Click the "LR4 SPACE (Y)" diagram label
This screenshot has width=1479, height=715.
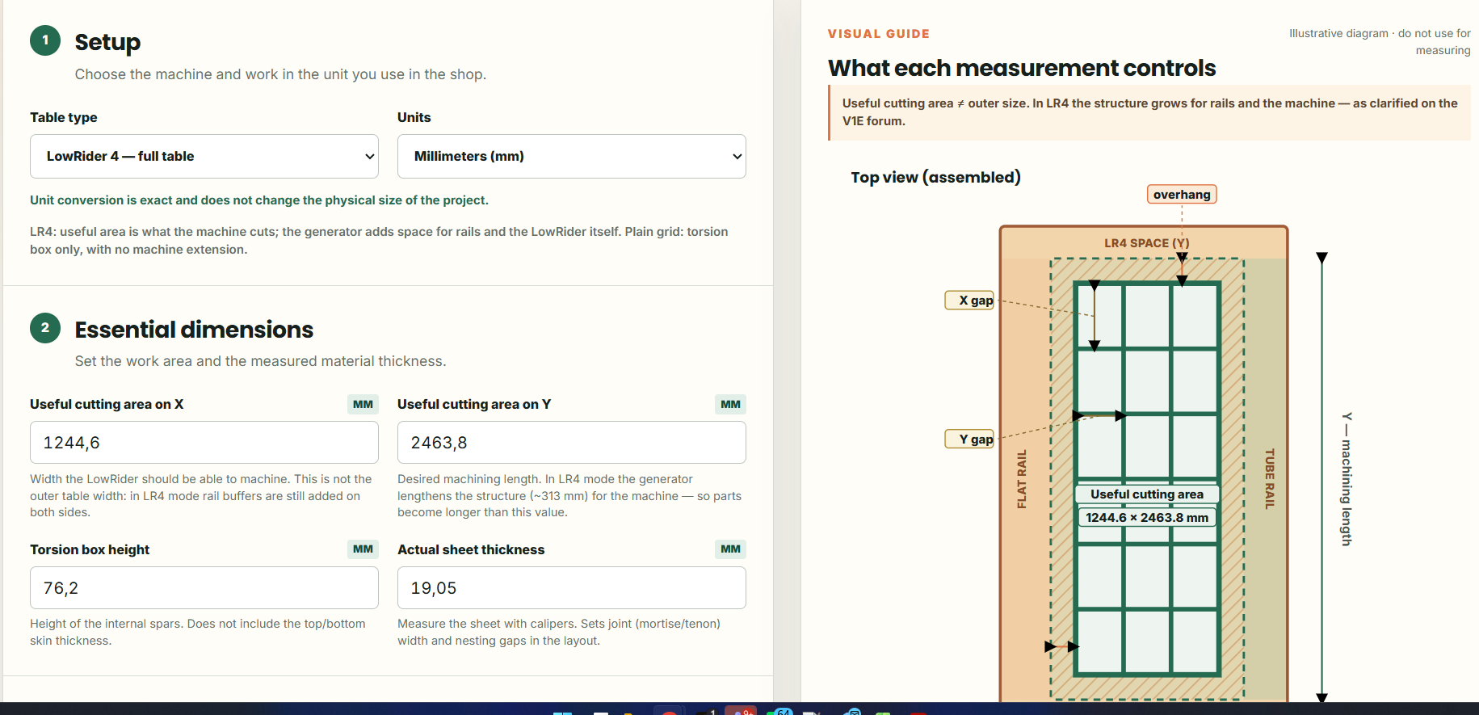(1147, 243)
